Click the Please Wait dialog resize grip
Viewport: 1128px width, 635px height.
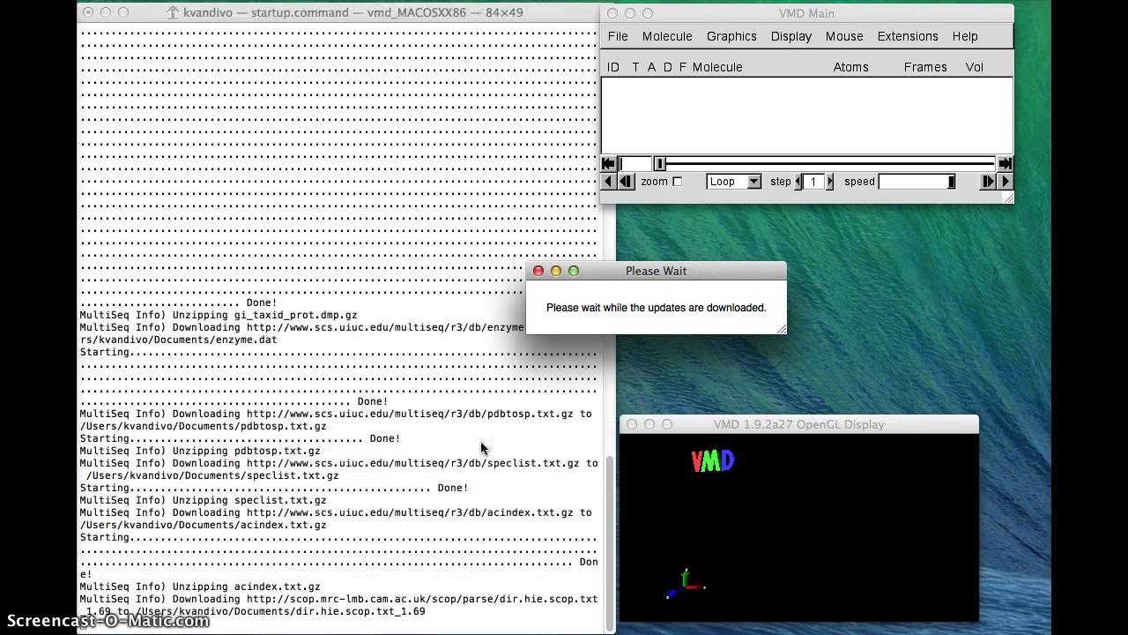pyautogui.click(x=781, y=329)
